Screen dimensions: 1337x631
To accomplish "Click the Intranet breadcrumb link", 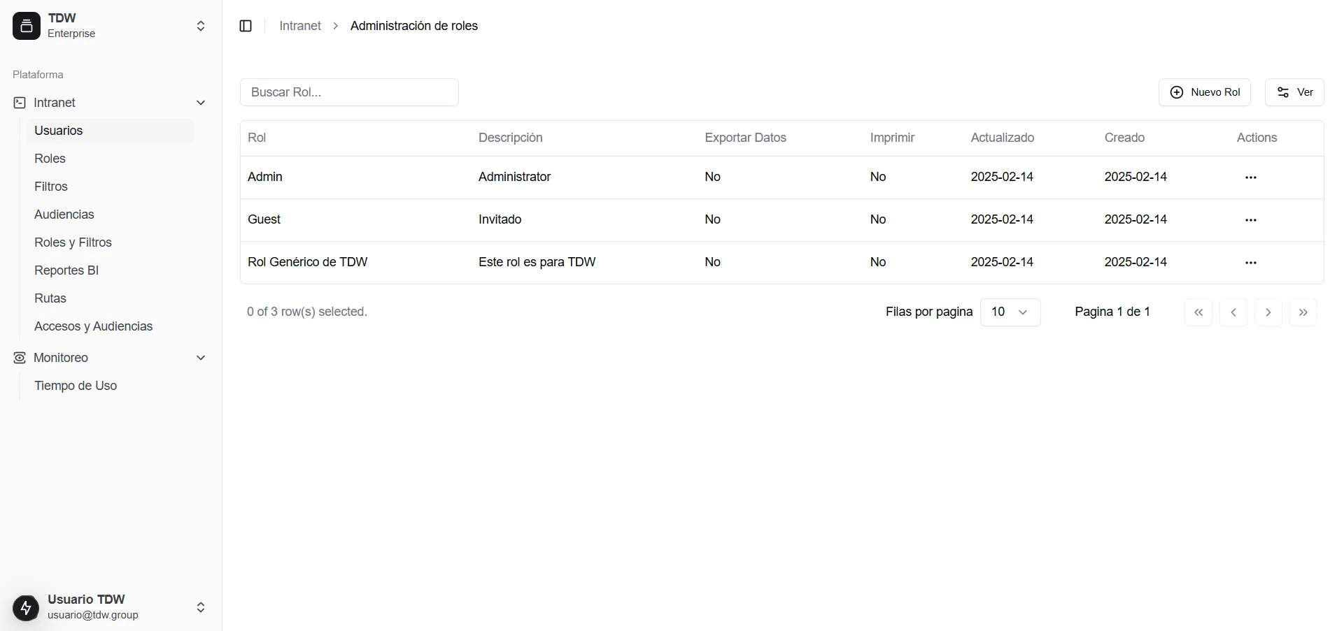I will point(300,26).
